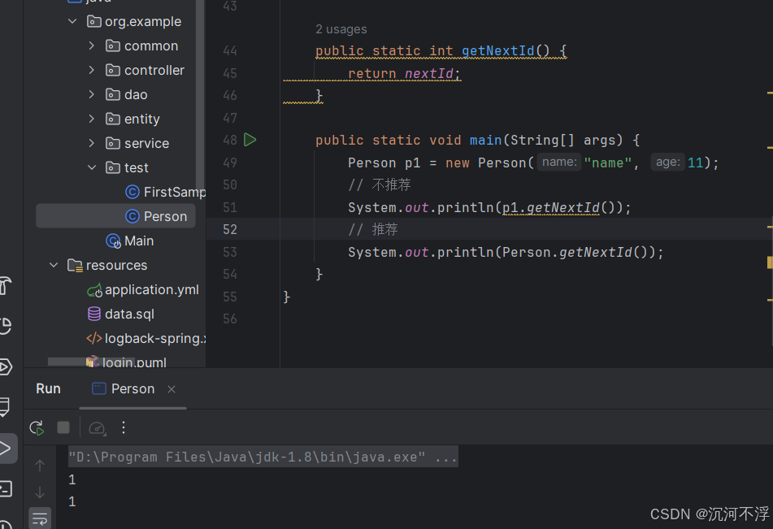Open the Main class file
773x529 pixels.
tap(130, 241)
